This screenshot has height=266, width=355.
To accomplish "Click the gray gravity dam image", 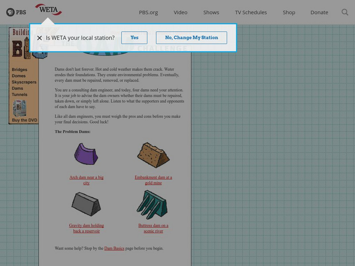I will click(86, 204).
